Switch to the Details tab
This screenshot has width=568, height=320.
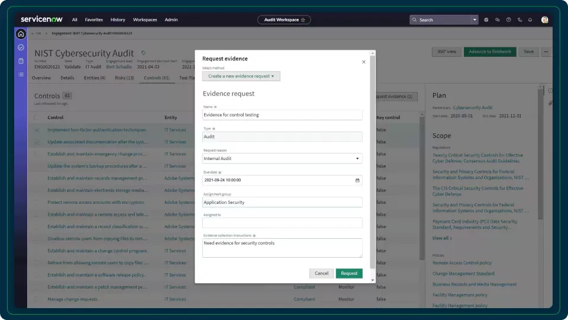coord(67,78)
